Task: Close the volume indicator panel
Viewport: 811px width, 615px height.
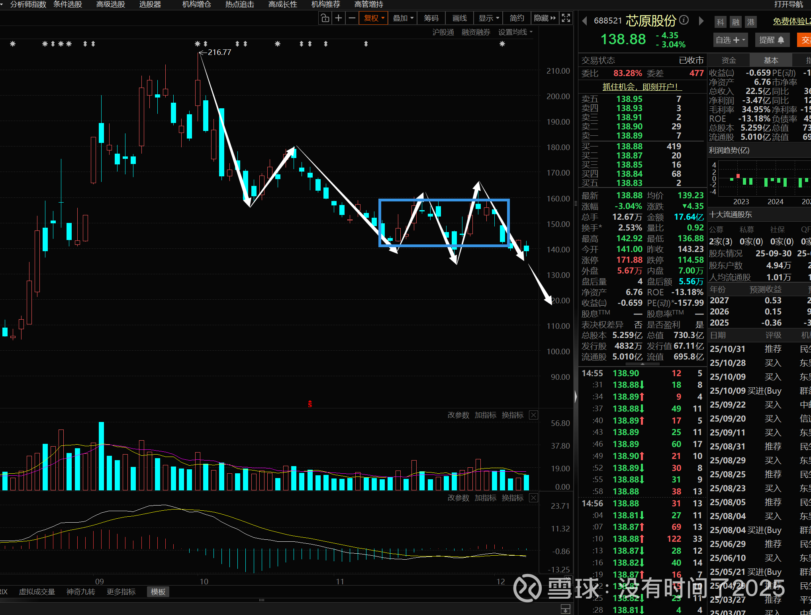Action: [x=533, y=415]
